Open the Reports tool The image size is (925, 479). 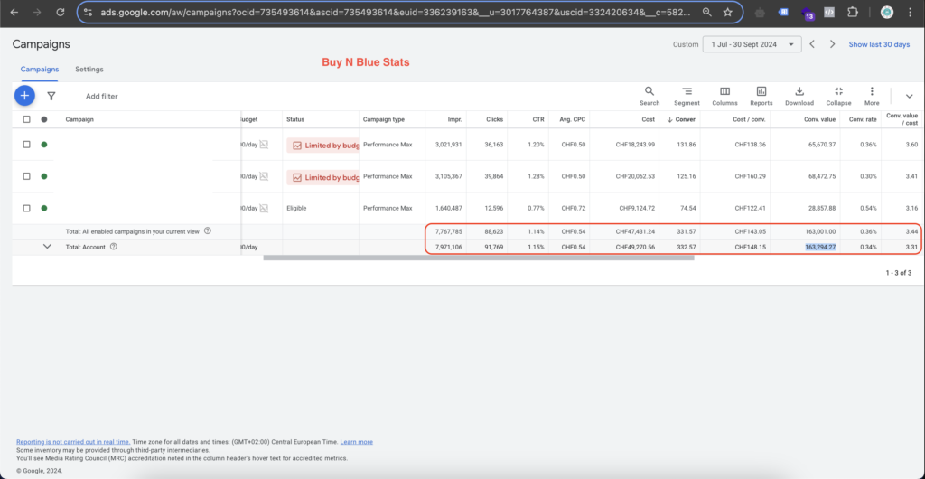click(x=761, y=96)
